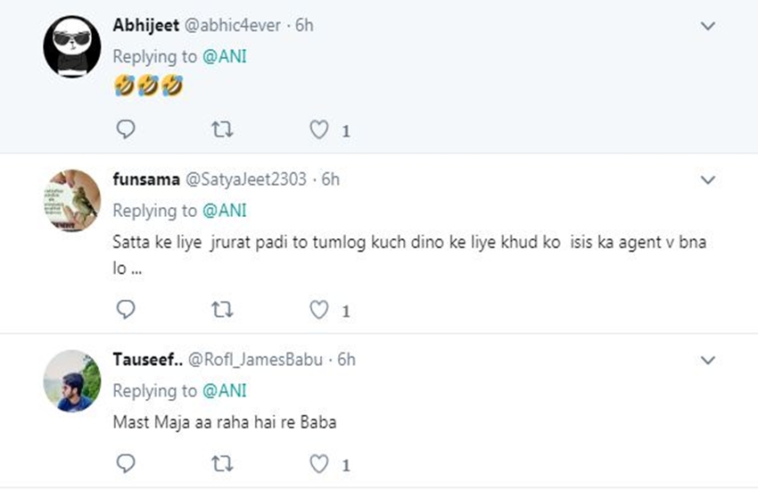Click funsama's profile avatar

[x=72, y=200]
